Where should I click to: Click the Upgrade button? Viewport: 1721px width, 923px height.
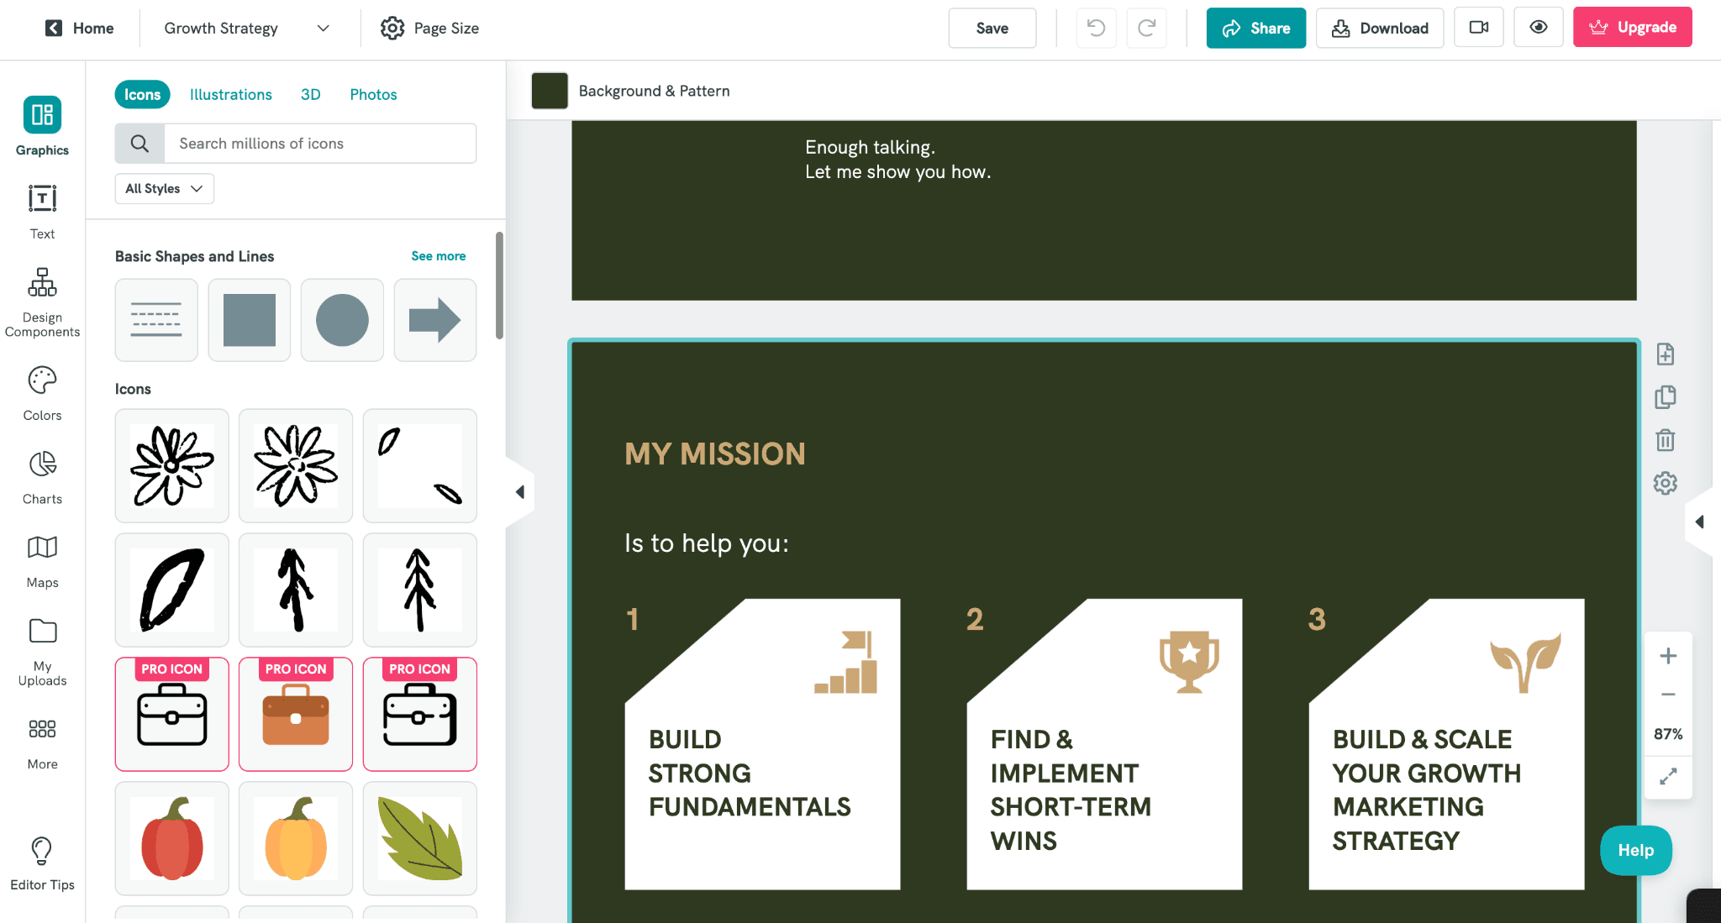tap(1631, 26)
